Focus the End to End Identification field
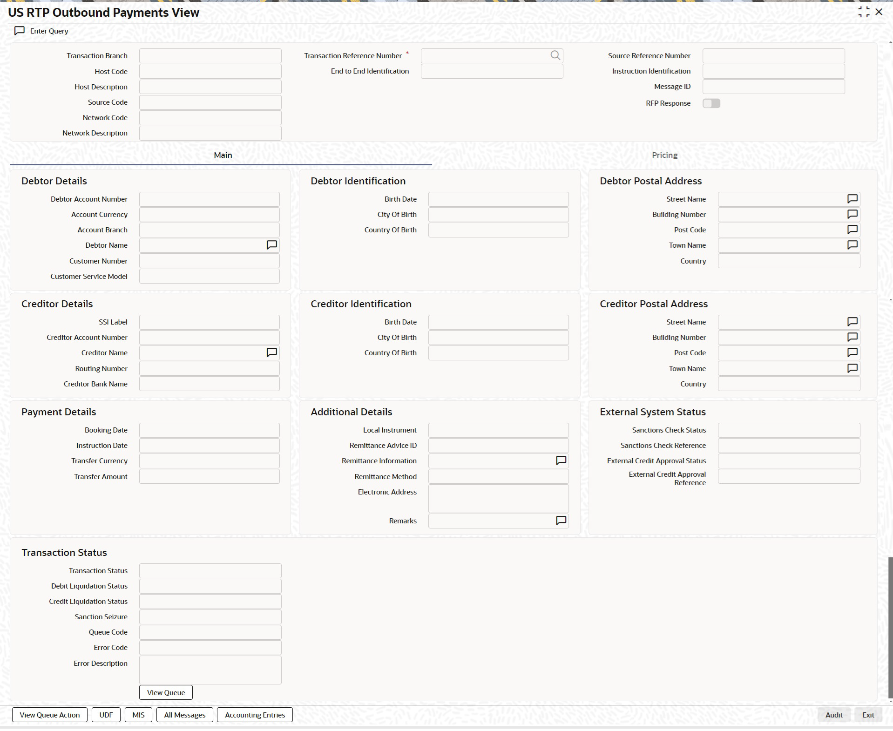This screenshot has height=731, width=893. (x=492, y=71)
